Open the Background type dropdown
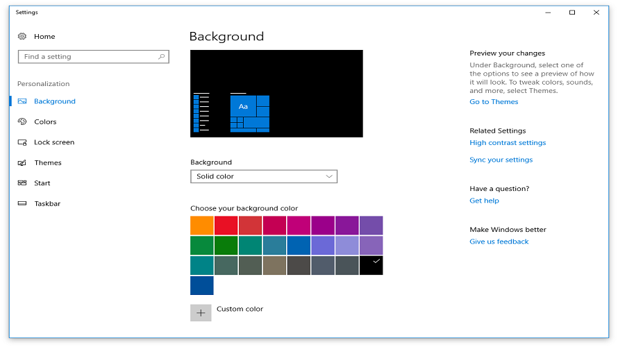Image resolution: width=618 pixels, height=347 pixels. pyautogui.click(x=264, y=176)
